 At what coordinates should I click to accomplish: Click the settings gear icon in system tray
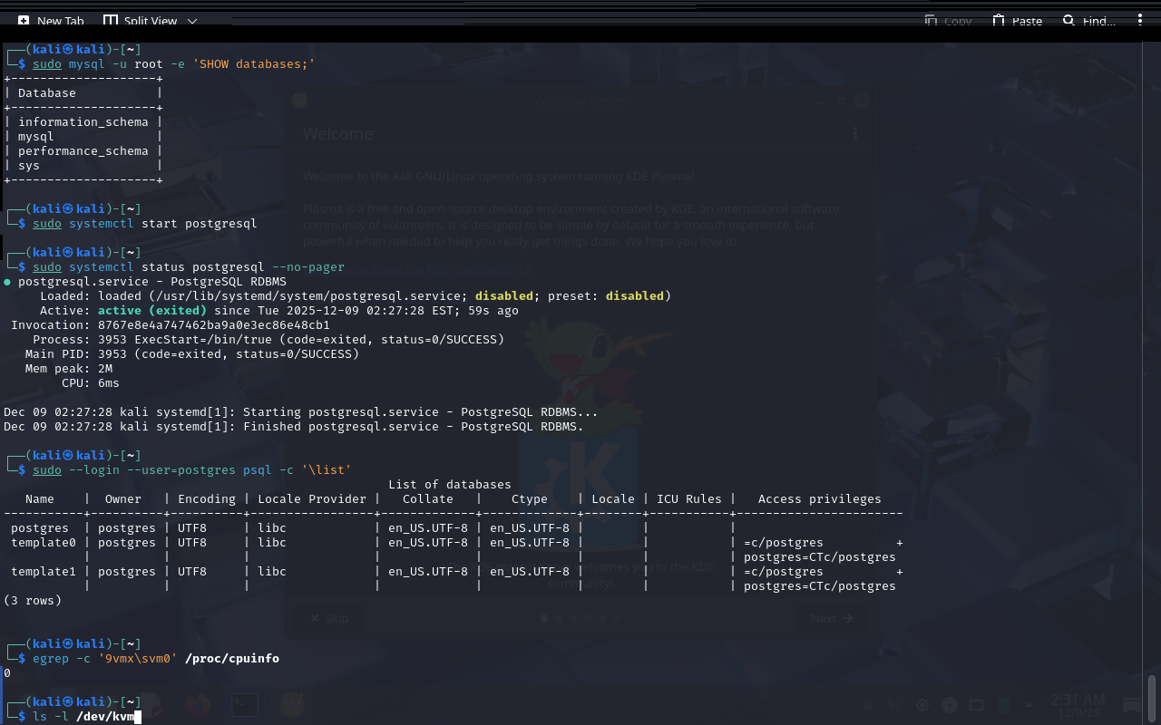pos(922,705)
